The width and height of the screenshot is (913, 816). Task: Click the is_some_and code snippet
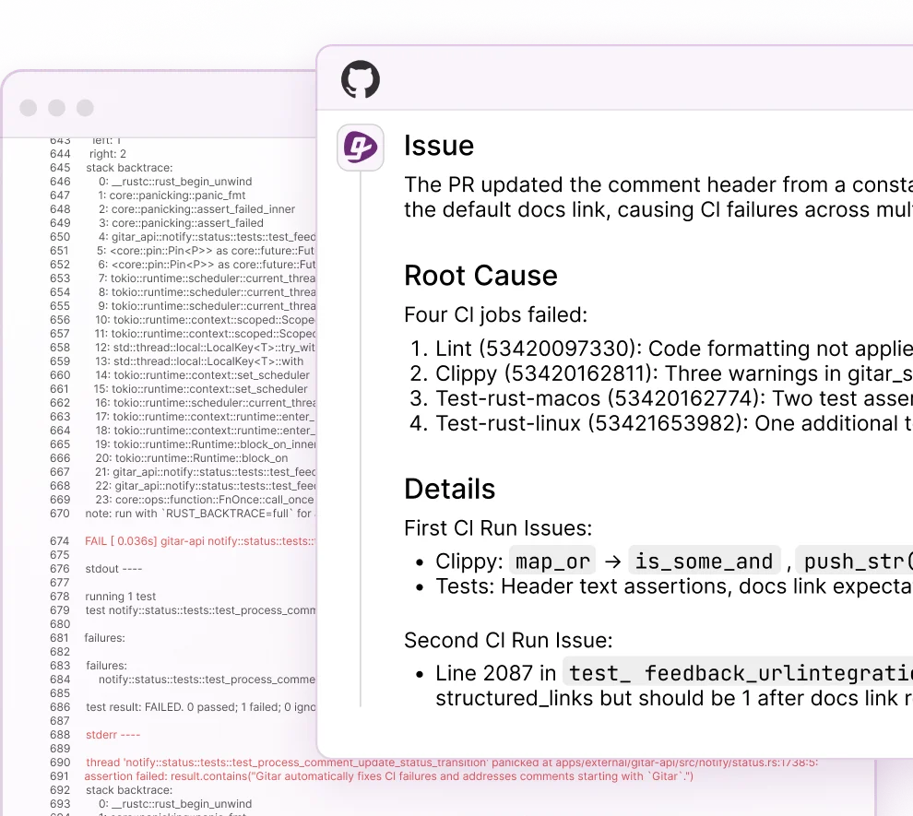pyautogui.click(x=703, y=562)
